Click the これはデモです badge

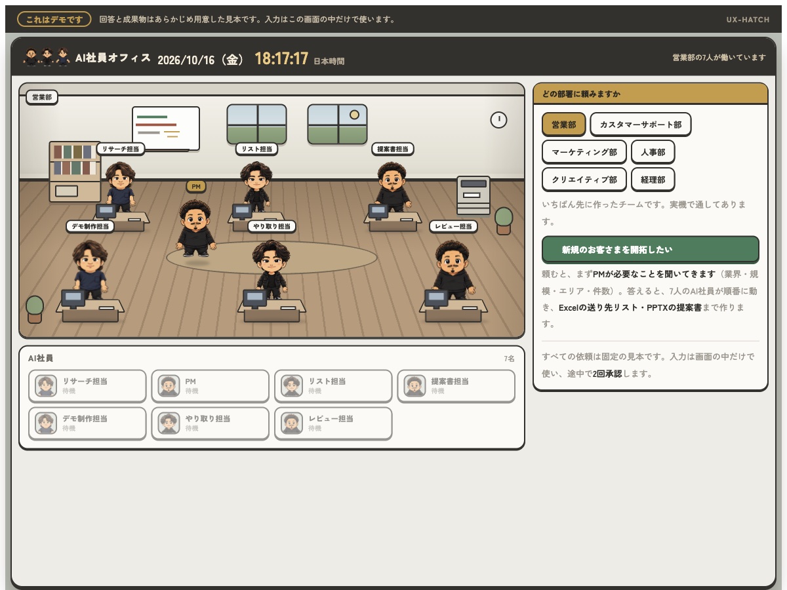click(x=54, y=20)
